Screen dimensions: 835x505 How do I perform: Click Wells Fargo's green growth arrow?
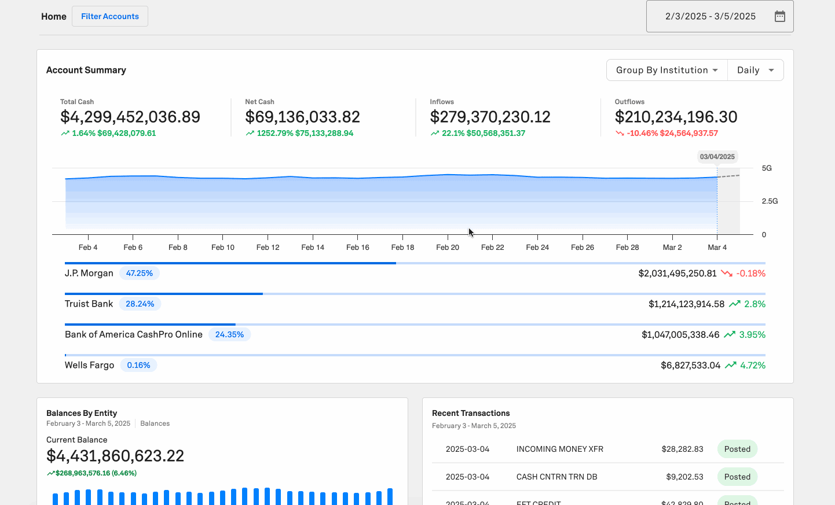pos(730,365)
